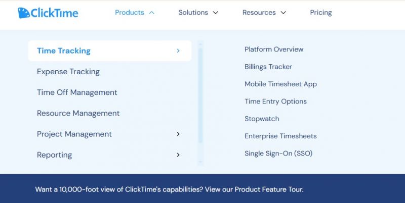
Task: Select the Stopwatch link
Action: point(262,119)
